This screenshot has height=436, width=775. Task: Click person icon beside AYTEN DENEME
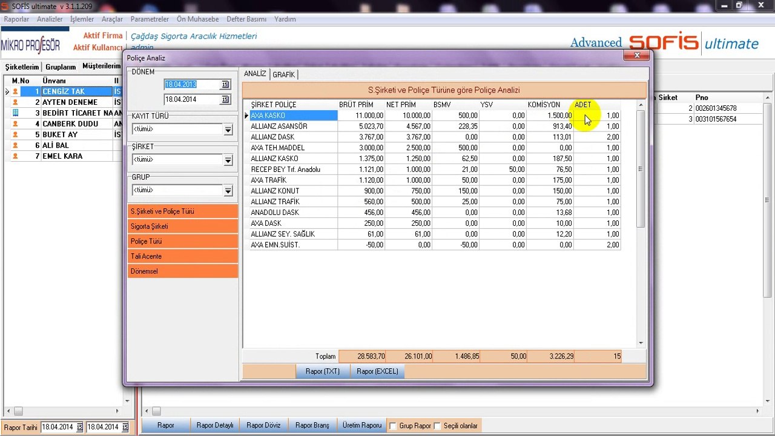16,102
